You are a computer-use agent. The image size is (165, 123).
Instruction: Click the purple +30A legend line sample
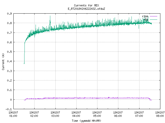(x=153, y=16)
